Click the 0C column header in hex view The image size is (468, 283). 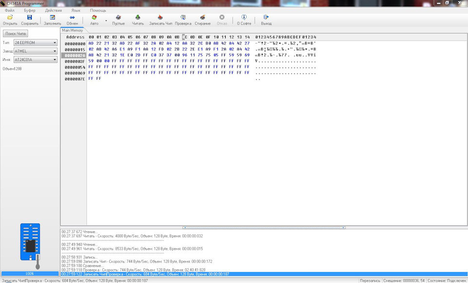[185, 37]
